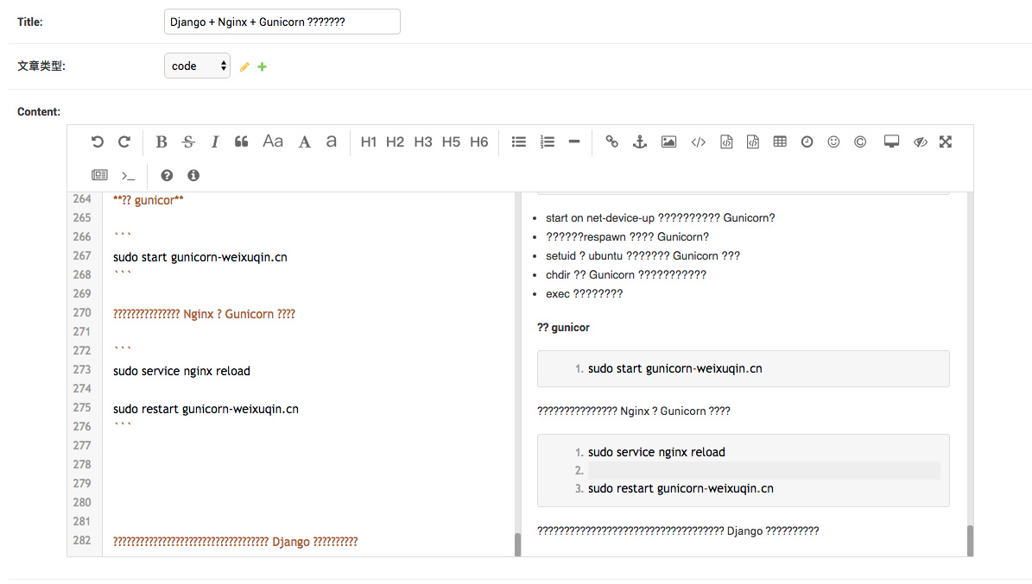1032x584 pixels.
Task: Insert ordered numbered list
Action: tap(547, 142)
